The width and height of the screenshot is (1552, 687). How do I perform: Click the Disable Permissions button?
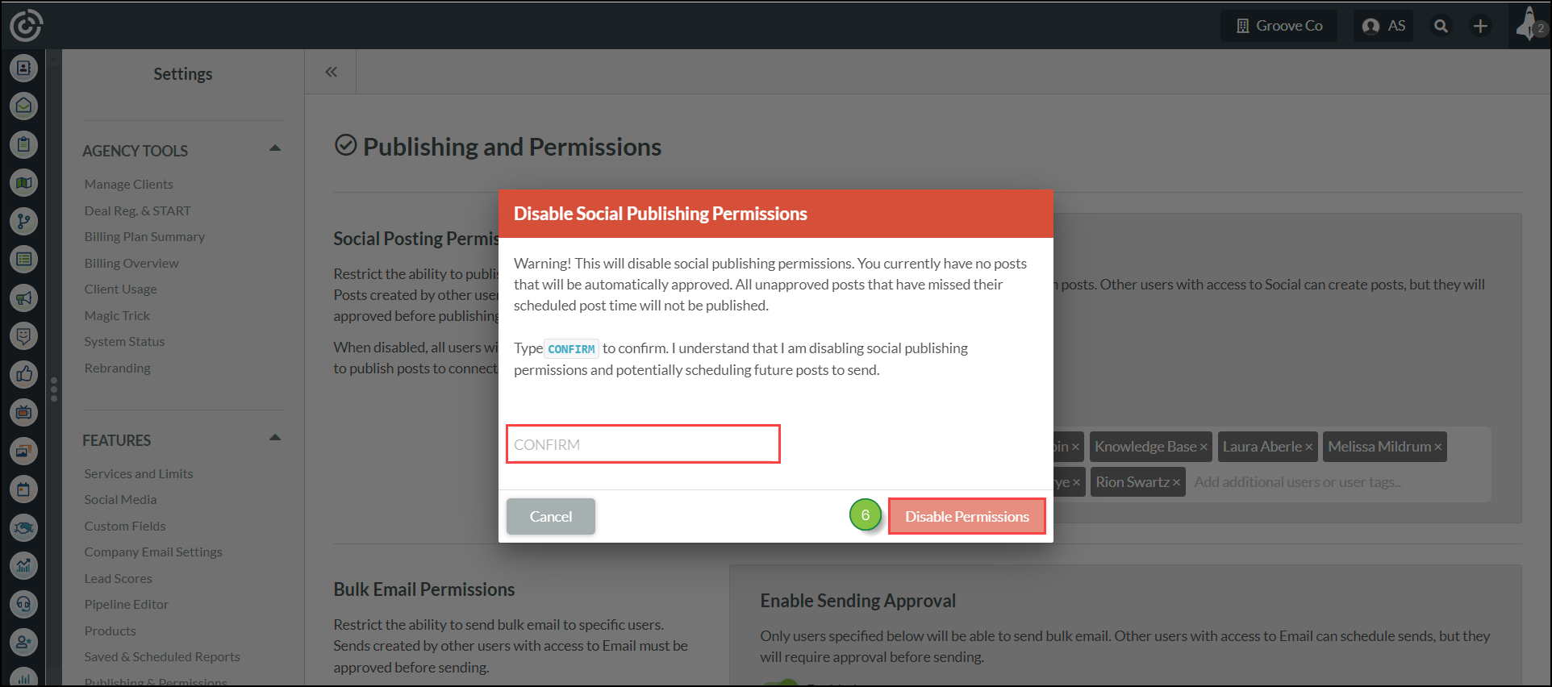(x=966, y=516)
